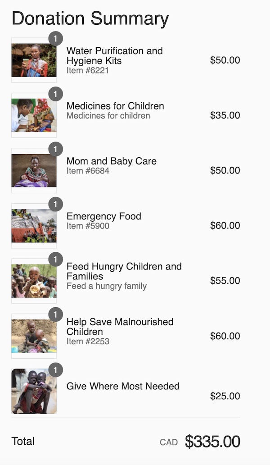
Task: Click quantity badge on Give Where Most Needed
Action: point(55,370)
